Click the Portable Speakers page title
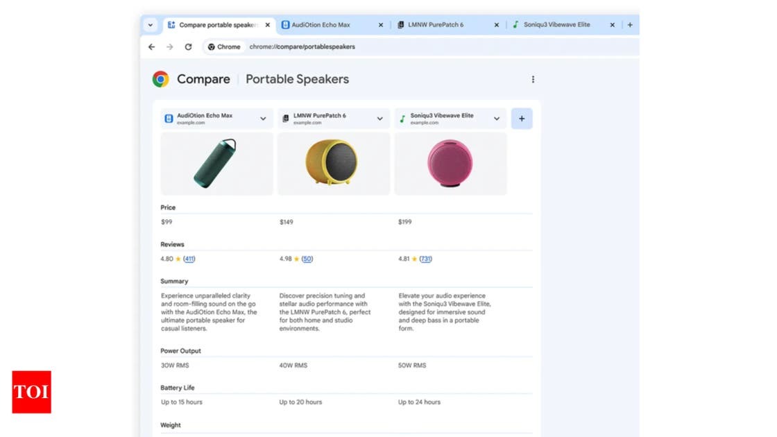 click(x=298, y=79)
